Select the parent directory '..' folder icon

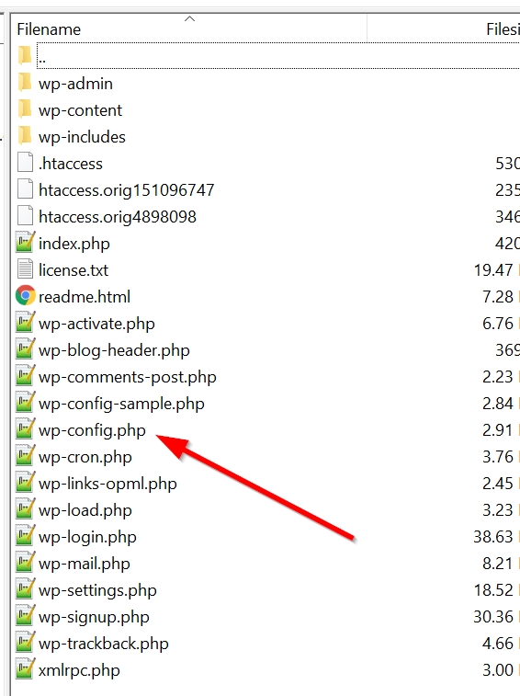pos(25,56)
